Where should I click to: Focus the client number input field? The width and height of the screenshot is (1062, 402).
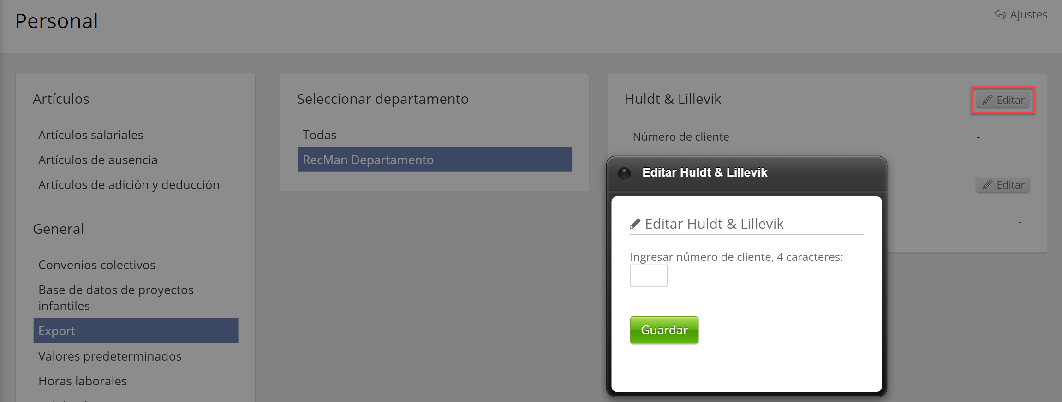tap(648, 275)
